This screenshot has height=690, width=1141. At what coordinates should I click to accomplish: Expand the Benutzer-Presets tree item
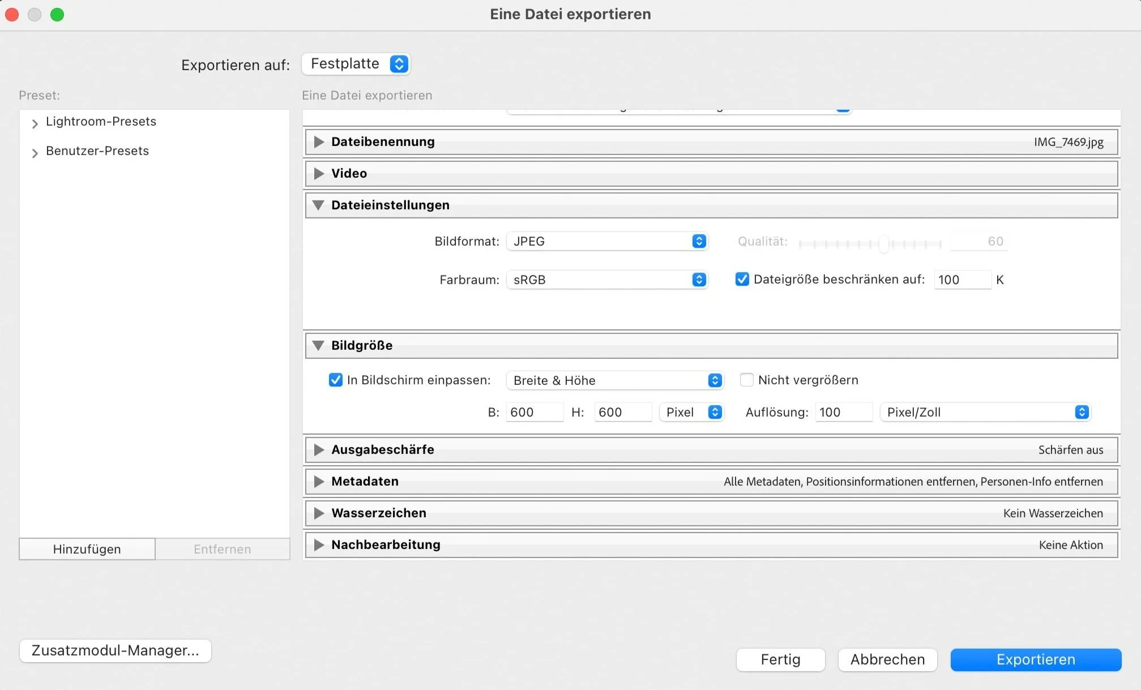click(x=35, y=153)
